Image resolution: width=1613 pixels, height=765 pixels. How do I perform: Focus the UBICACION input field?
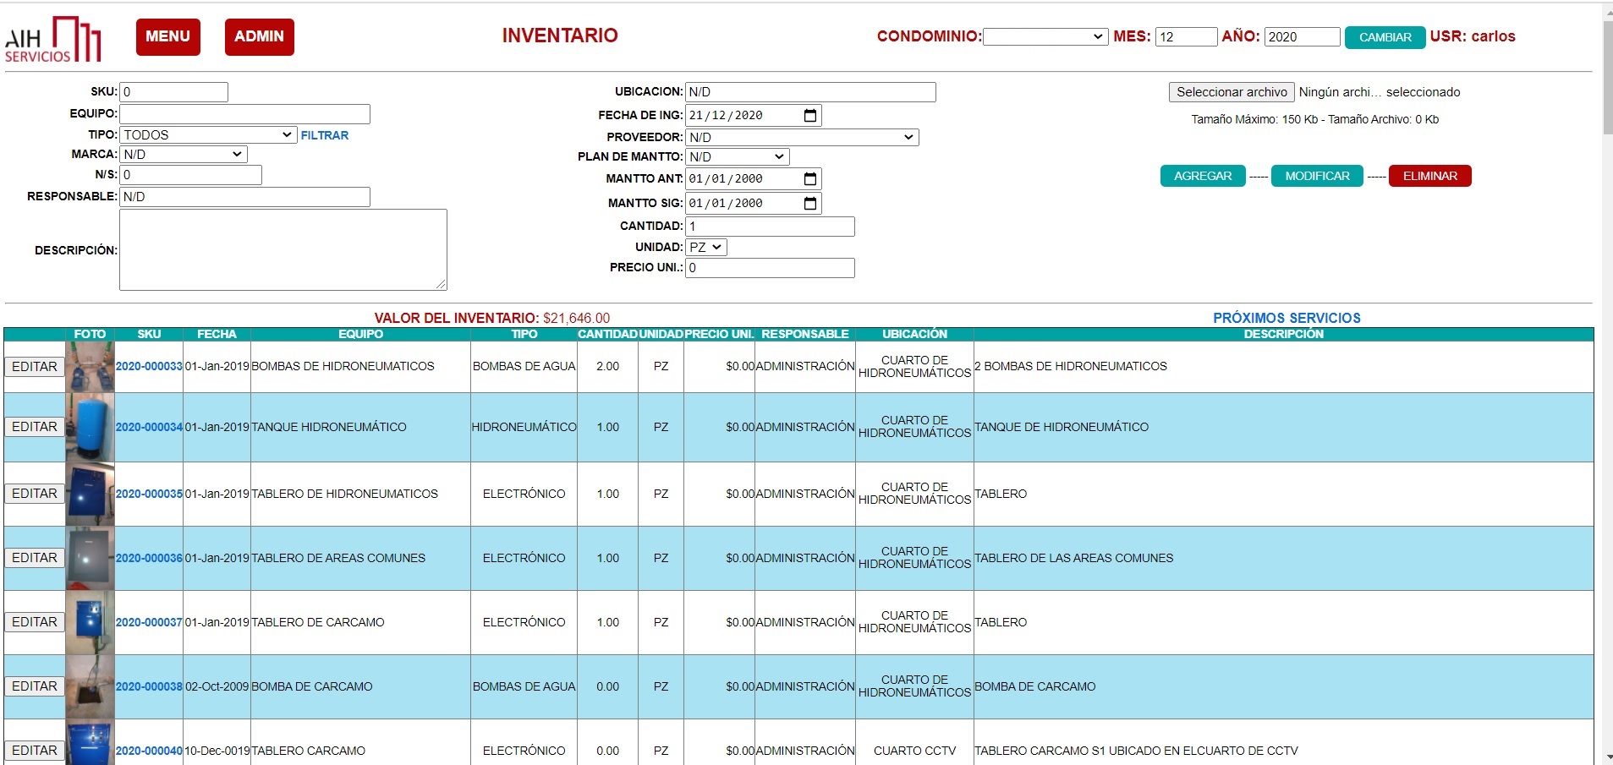tap(810, 92)
